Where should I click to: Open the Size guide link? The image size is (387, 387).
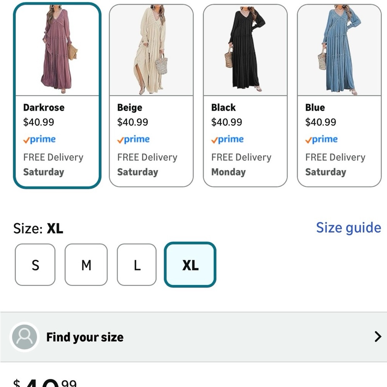pyautogui.click(x=349, y=228)
